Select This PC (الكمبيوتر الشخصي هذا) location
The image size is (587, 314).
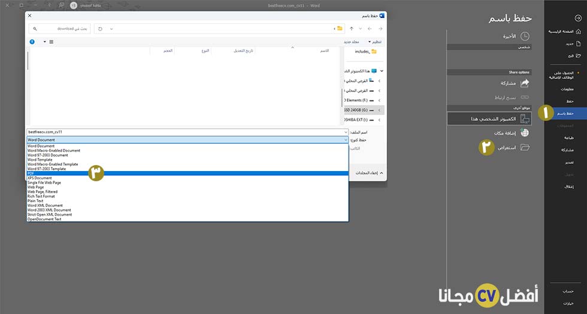click(489, 119)
